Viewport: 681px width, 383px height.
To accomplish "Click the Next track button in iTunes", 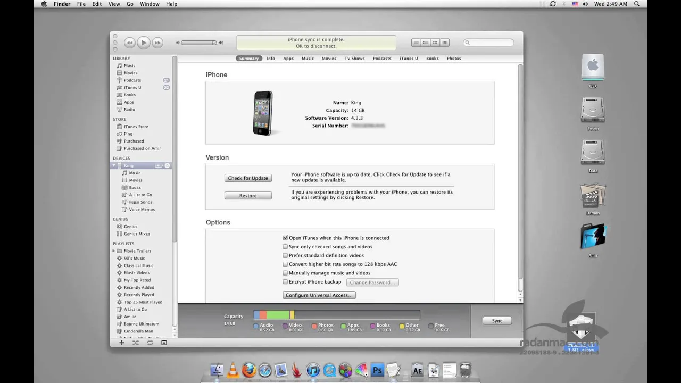I will 157,43.
